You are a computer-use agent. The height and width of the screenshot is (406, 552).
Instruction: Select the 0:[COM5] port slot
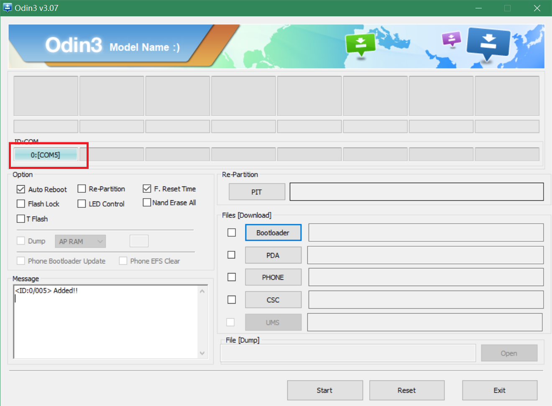(x=46, y=155)
